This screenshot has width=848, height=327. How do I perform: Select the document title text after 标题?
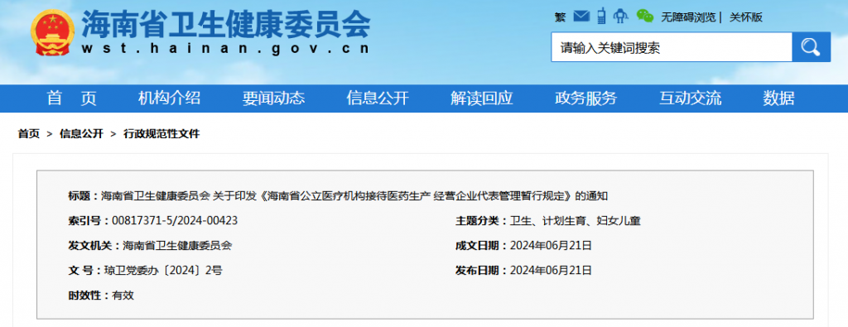pyautogui.click(x=354, y=195)
